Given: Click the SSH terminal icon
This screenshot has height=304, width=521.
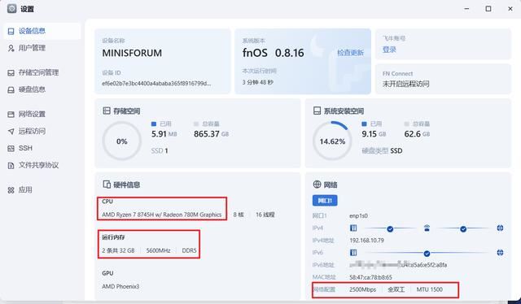Looking at the screenshot, I should (11, 149).
